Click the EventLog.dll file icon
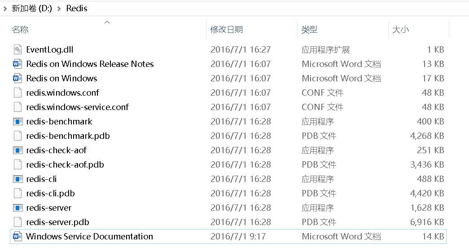The height and width of the screenshot is (252, 469). 18,49
